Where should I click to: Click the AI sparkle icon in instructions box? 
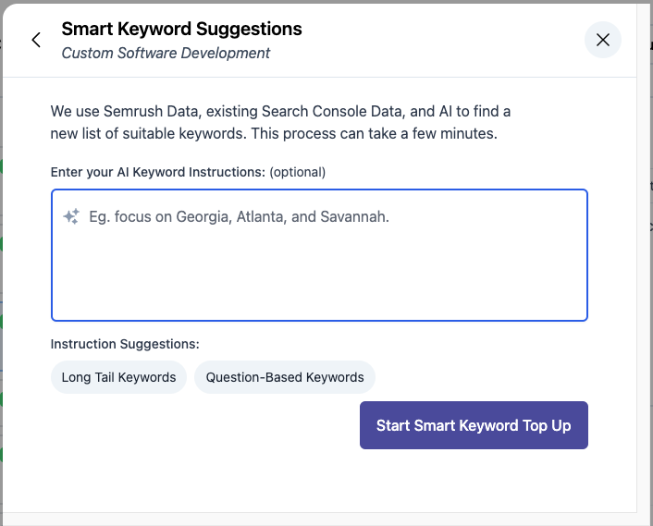tap(71, 217)
